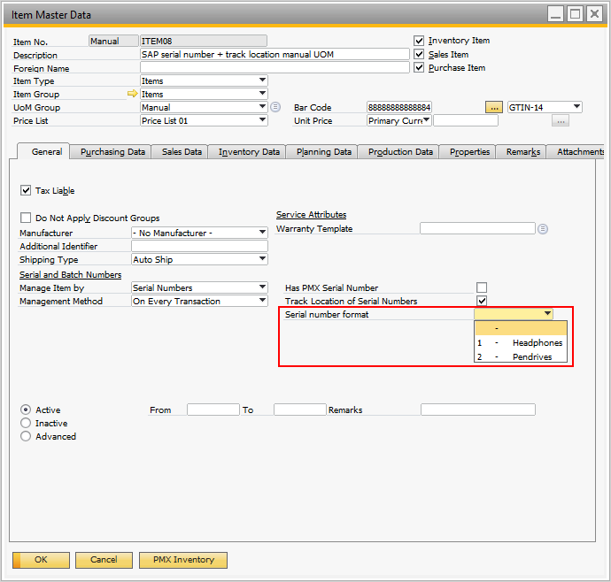Toggle Track Location of Serial Numbers

[x=482, y=301]
